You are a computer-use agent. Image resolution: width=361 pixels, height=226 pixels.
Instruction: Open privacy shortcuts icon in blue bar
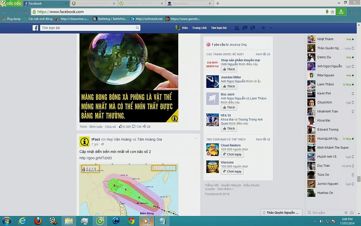tap(264, 28)
